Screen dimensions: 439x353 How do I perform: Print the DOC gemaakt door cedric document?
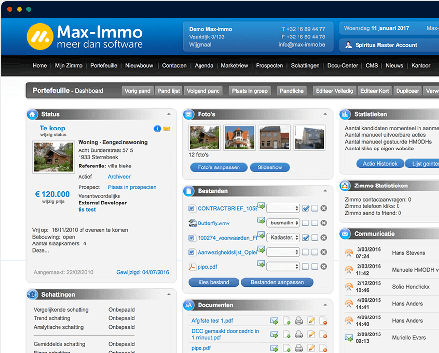click(x=299, y=334)
